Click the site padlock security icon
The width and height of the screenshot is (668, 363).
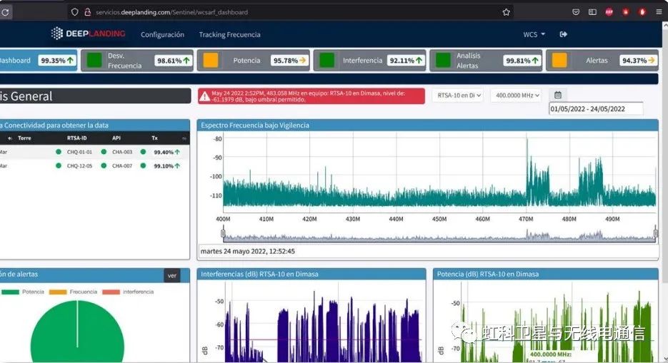[87, 12]
